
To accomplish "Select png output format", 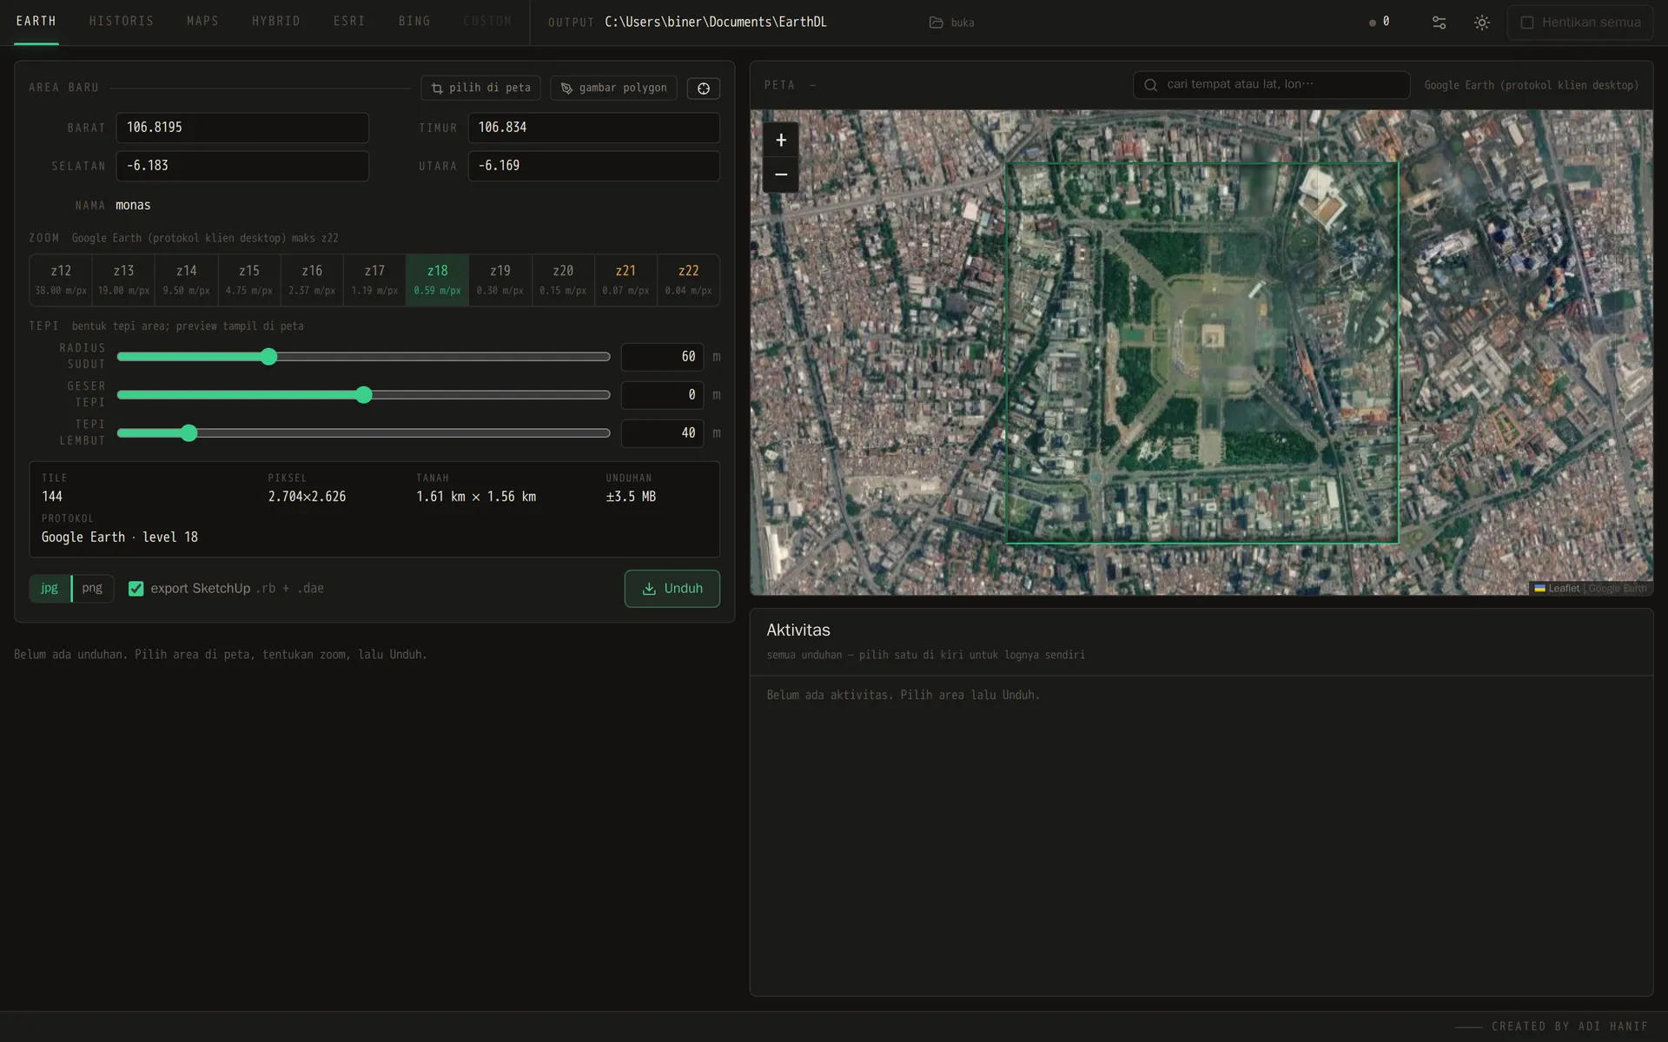I will pos(92,588).
